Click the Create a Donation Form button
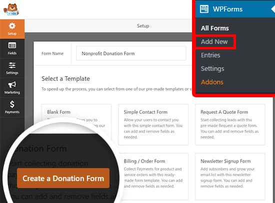 click(63, 179)
